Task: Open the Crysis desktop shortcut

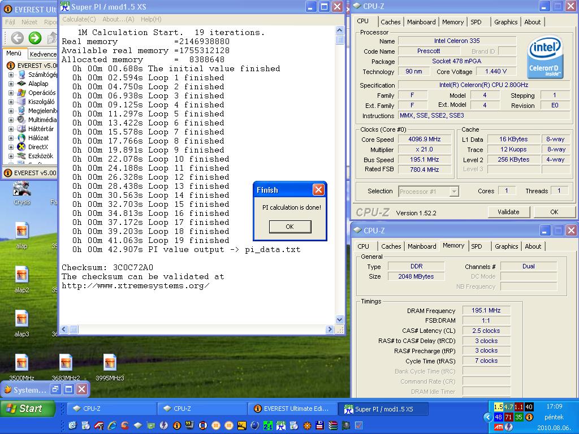Action: 22,193
